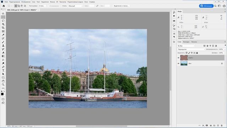Select the Eyedropper tool
227x128 pixels.
3,35
